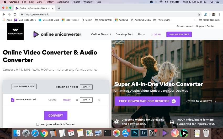Reload the page with the refresh icon
This screenshot has width=223, height=139.
click(x=15, y=14)
